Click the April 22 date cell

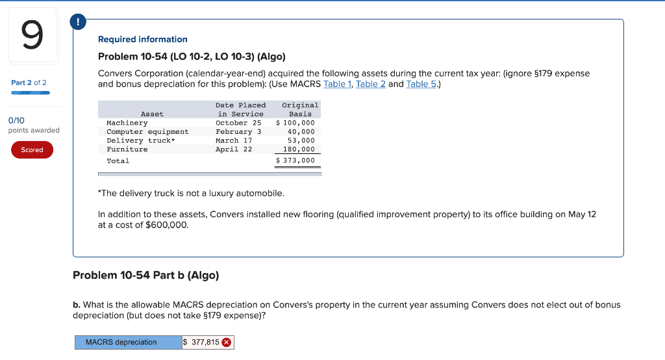click(234, 149)
